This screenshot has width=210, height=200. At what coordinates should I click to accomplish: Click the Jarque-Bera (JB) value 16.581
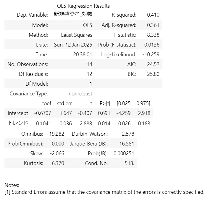tap(127, 144)
